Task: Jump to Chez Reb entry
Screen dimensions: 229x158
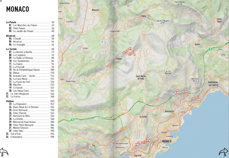Action: (31, 131)
